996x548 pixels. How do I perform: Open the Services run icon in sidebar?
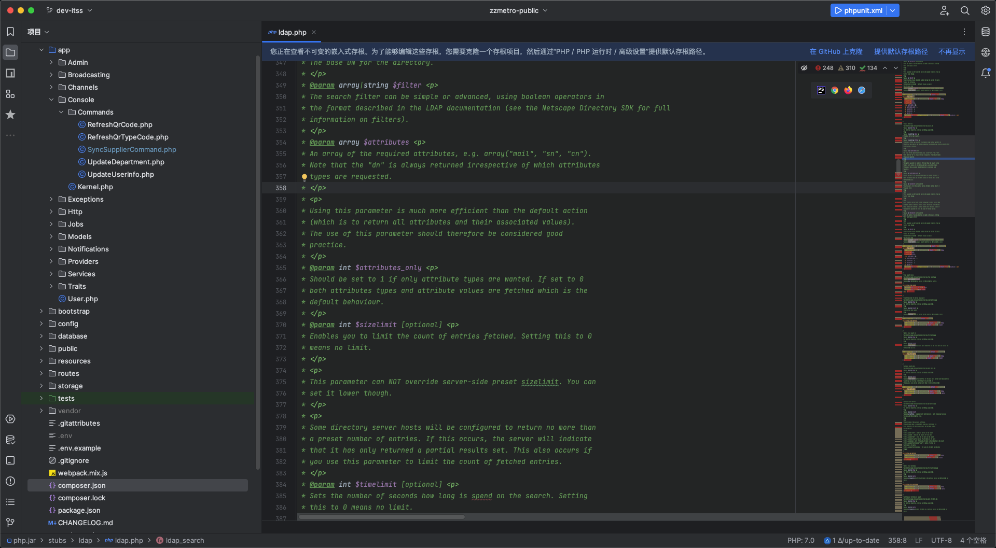pos(10,419)
